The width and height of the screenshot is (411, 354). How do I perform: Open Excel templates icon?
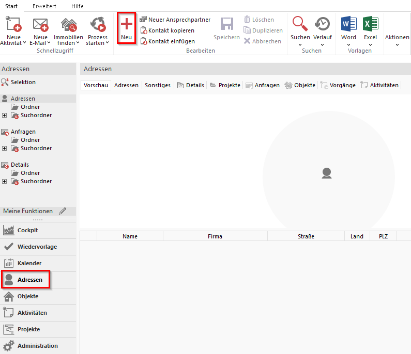pos(370,24)
